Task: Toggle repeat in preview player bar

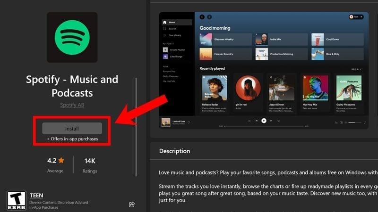Action: pyautogui.click(x=278, y=121)
